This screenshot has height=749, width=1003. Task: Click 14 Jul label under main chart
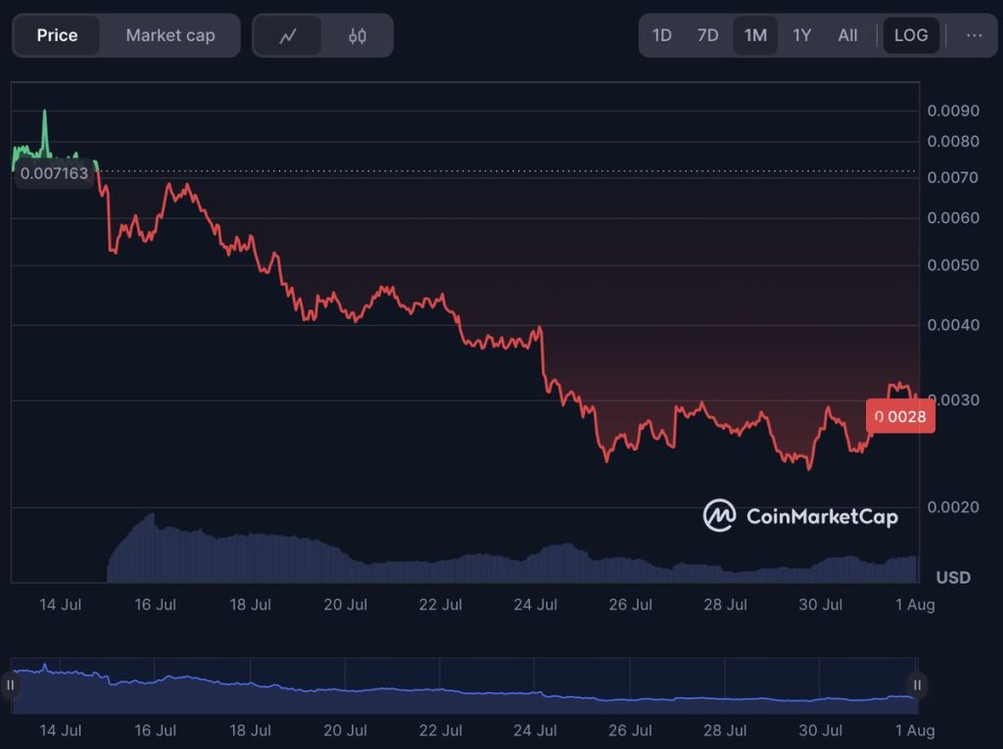coord(60,604)
